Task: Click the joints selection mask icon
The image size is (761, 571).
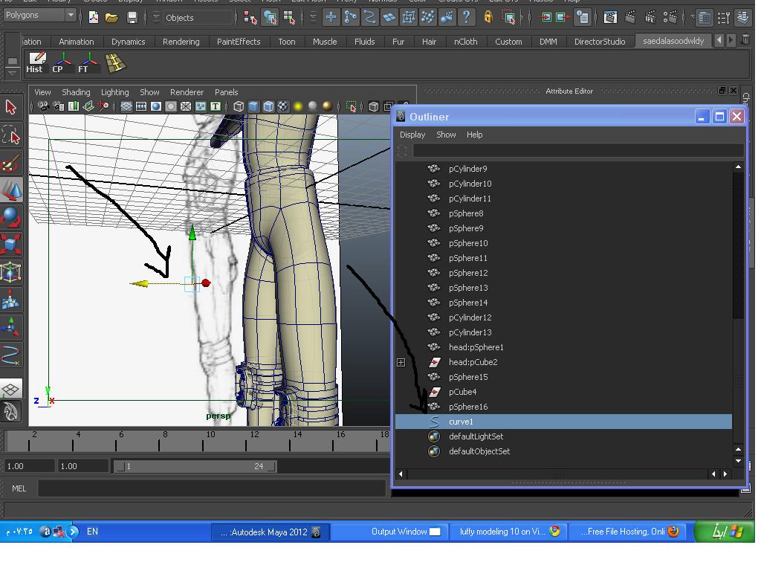Action: [x=350, y=18]
